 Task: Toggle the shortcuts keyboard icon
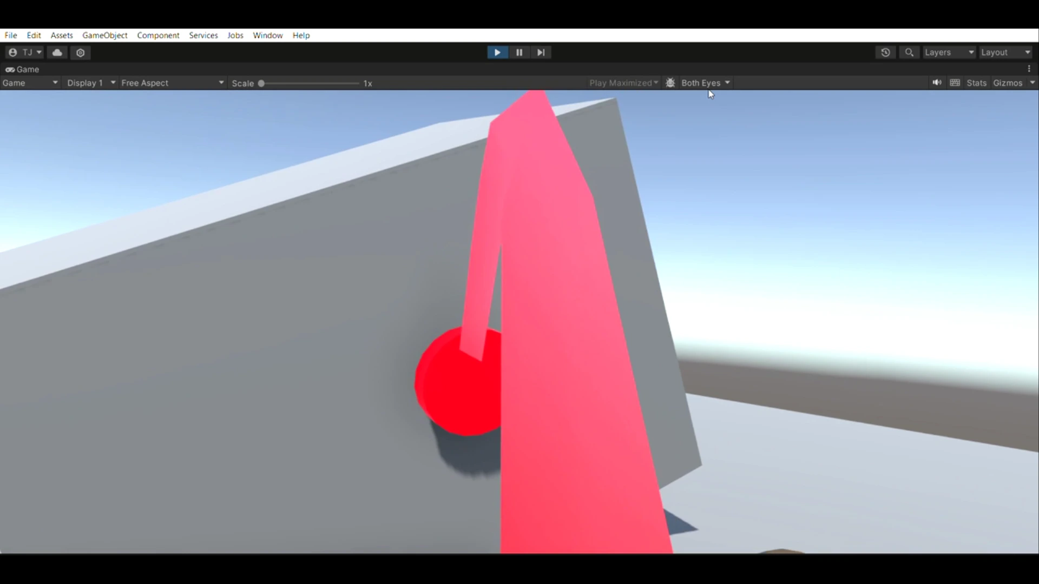point(955,83)
